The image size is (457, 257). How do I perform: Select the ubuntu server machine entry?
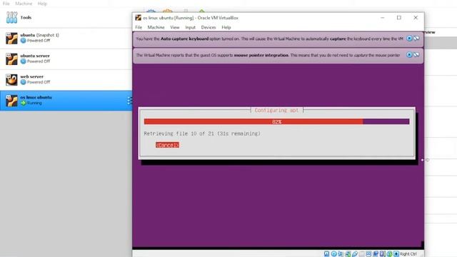pos(66,59)
